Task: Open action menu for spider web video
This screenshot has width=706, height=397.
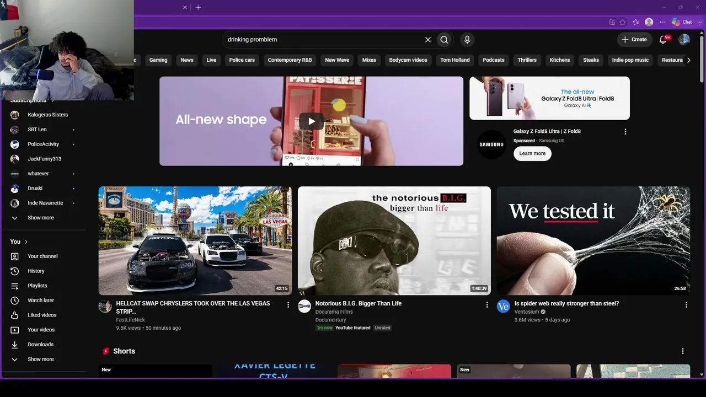Action: coord(686,304)
